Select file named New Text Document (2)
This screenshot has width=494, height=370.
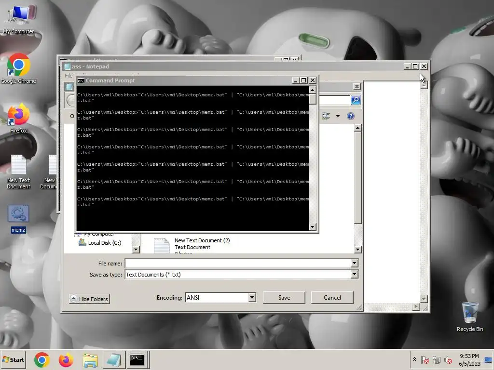coord(202,240)
